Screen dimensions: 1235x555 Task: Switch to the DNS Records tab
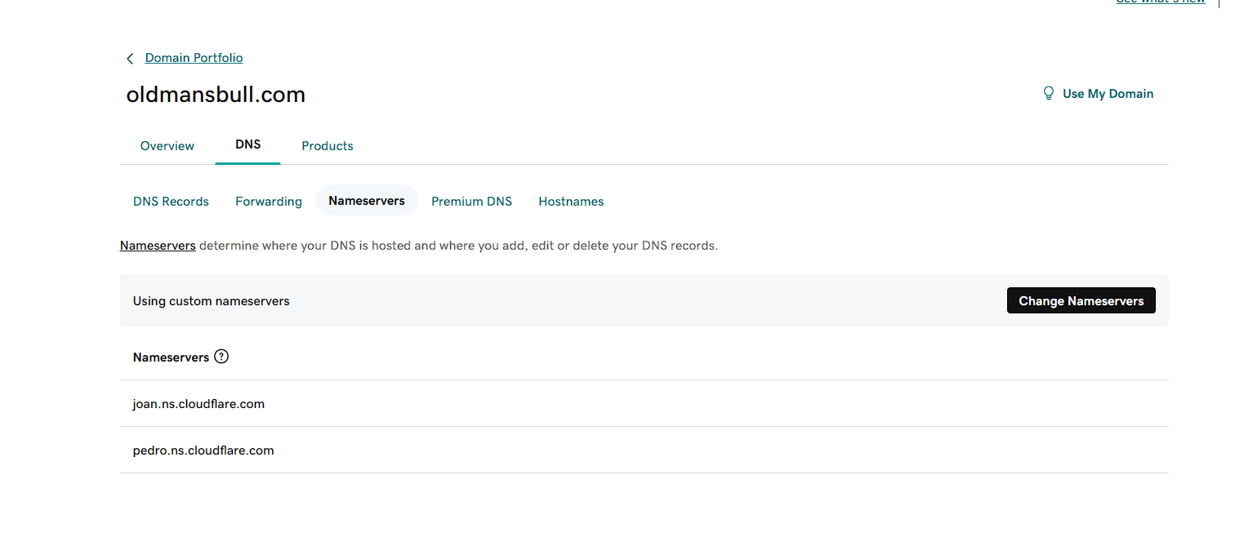[x=171, y=201]
